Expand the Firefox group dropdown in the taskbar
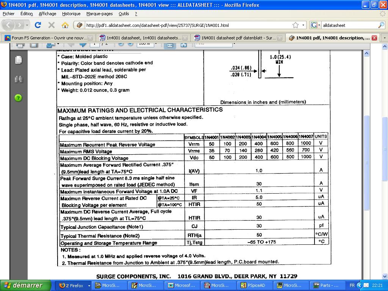This screenshot has width=388, height=291. [89, 286]
